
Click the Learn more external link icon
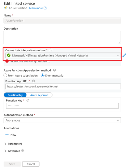point(45,8)
